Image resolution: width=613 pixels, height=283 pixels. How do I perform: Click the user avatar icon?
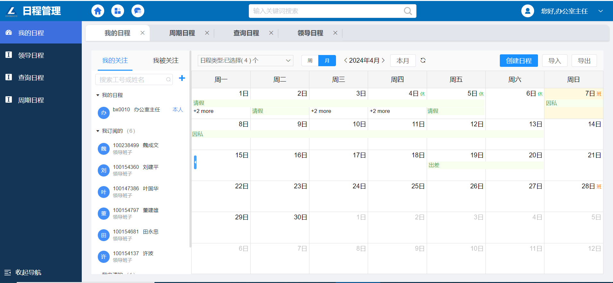[527, 11]
